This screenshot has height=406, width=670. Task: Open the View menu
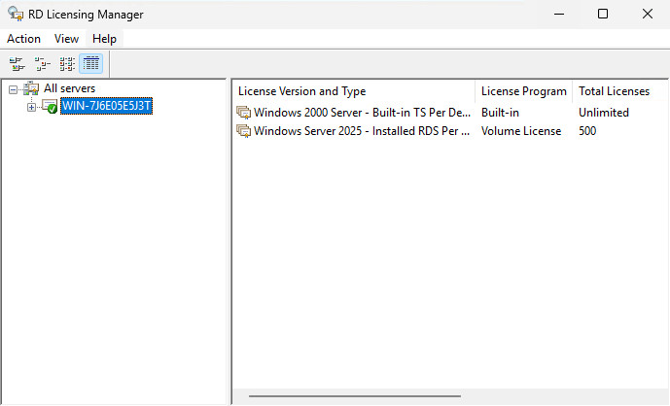pyautogui.click(x=66, y=39)
